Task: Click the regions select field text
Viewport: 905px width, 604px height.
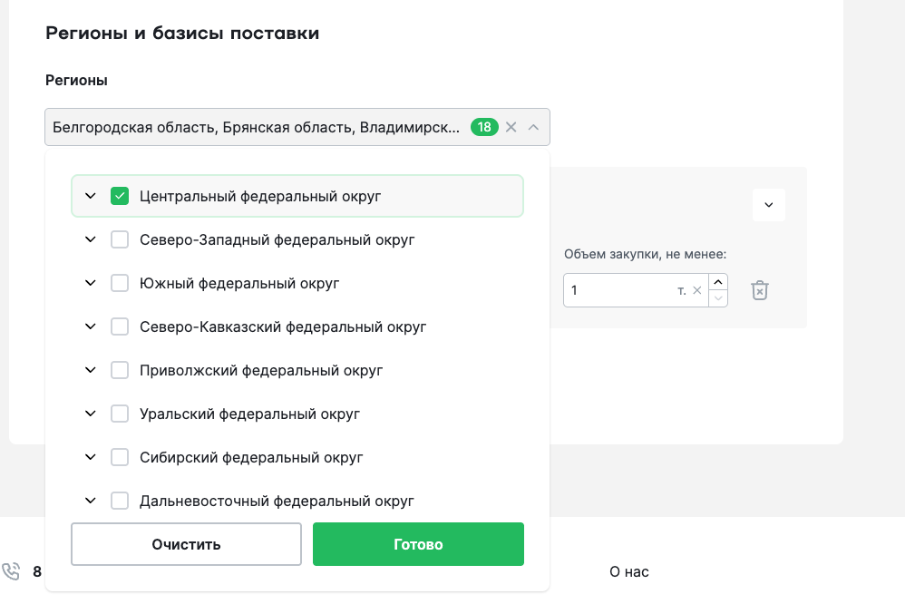Action: [x=257, y=127]
